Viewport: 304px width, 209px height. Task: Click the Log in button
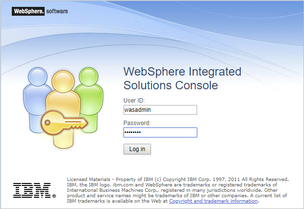(x=137, y=149)
